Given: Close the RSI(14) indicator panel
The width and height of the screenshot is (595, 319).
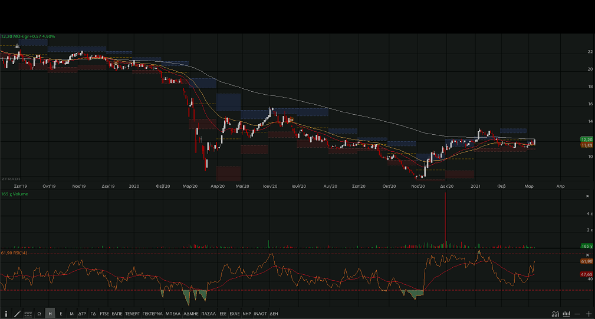Looking at the screenshot, I should [x=587, y=254].
